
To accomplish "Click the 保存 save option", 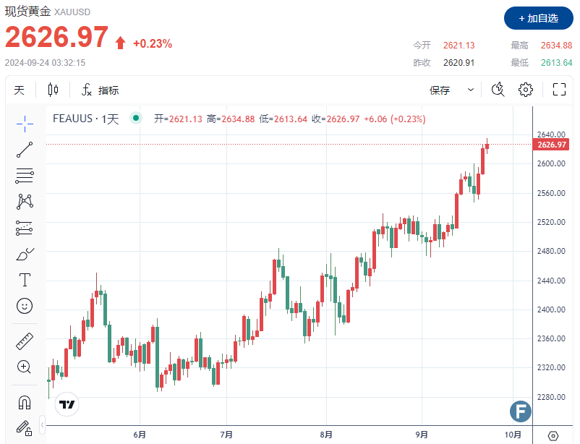I will [x=440, y=90].
